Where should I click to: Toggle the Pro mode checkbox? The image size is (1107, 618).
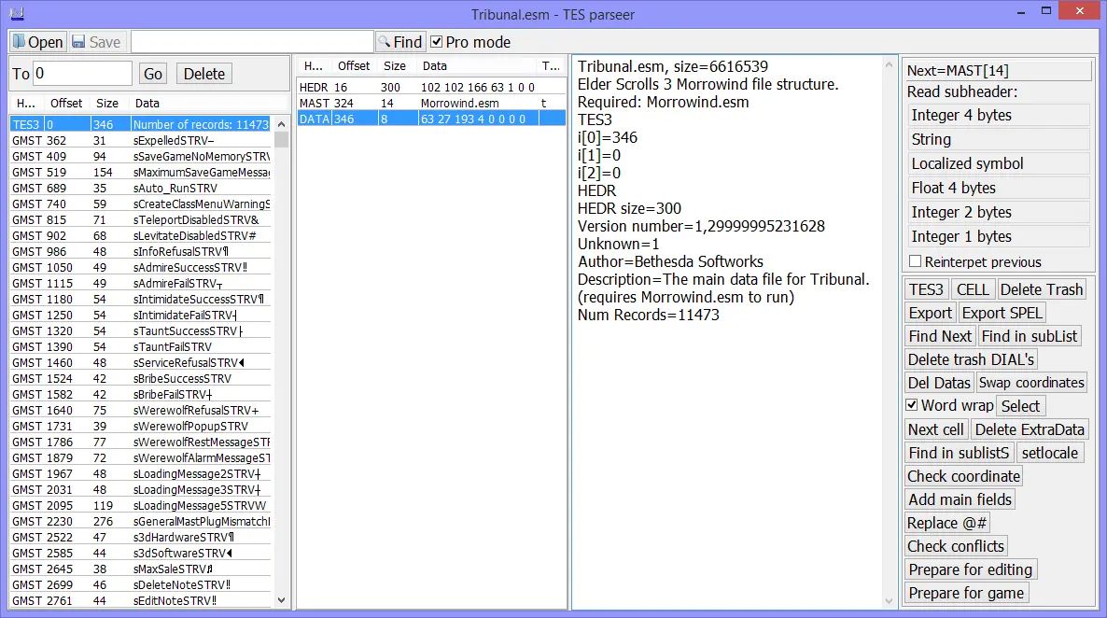coord(437,42)
